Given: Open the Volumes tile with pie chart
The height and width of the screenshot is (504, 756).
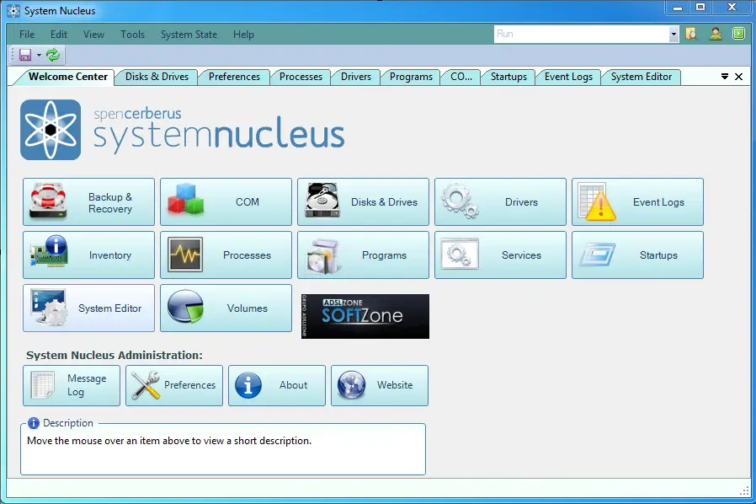Looking at the screenshot, I should point(226,308).
